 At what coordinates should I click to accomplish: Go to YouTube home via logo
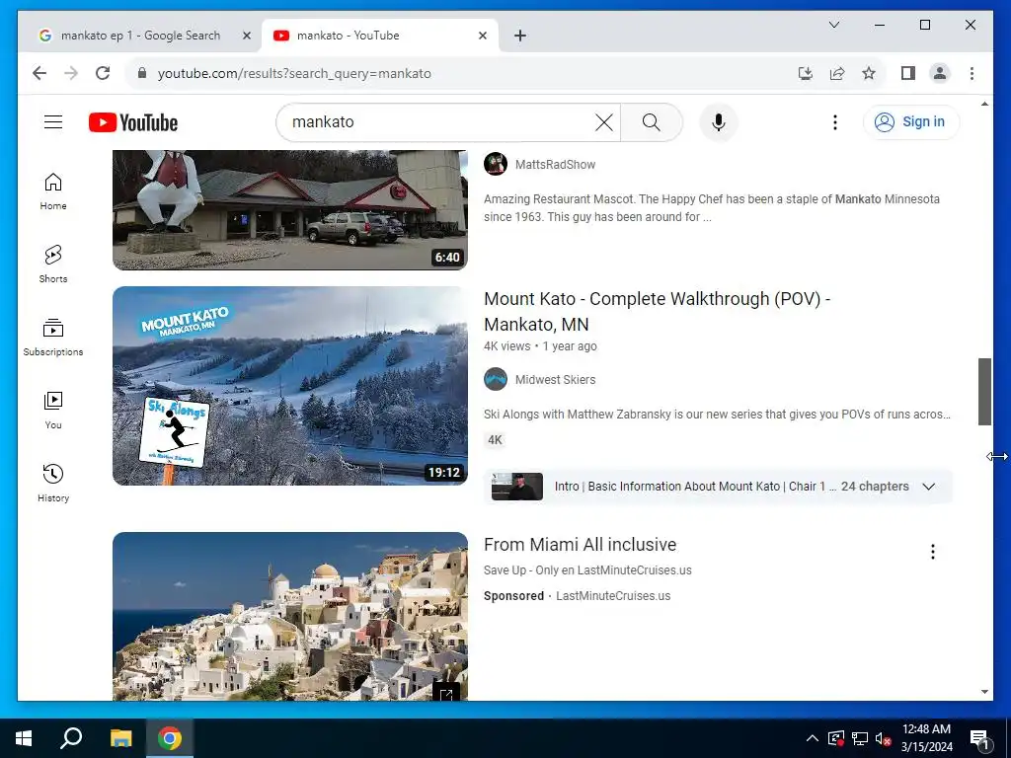(133, 122)
